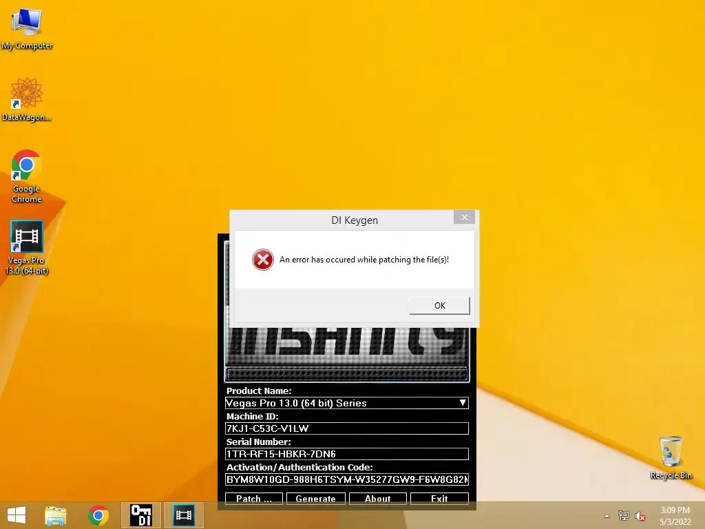Click the Generate button
The image size is (705, 529).
(x=315, y=499)
